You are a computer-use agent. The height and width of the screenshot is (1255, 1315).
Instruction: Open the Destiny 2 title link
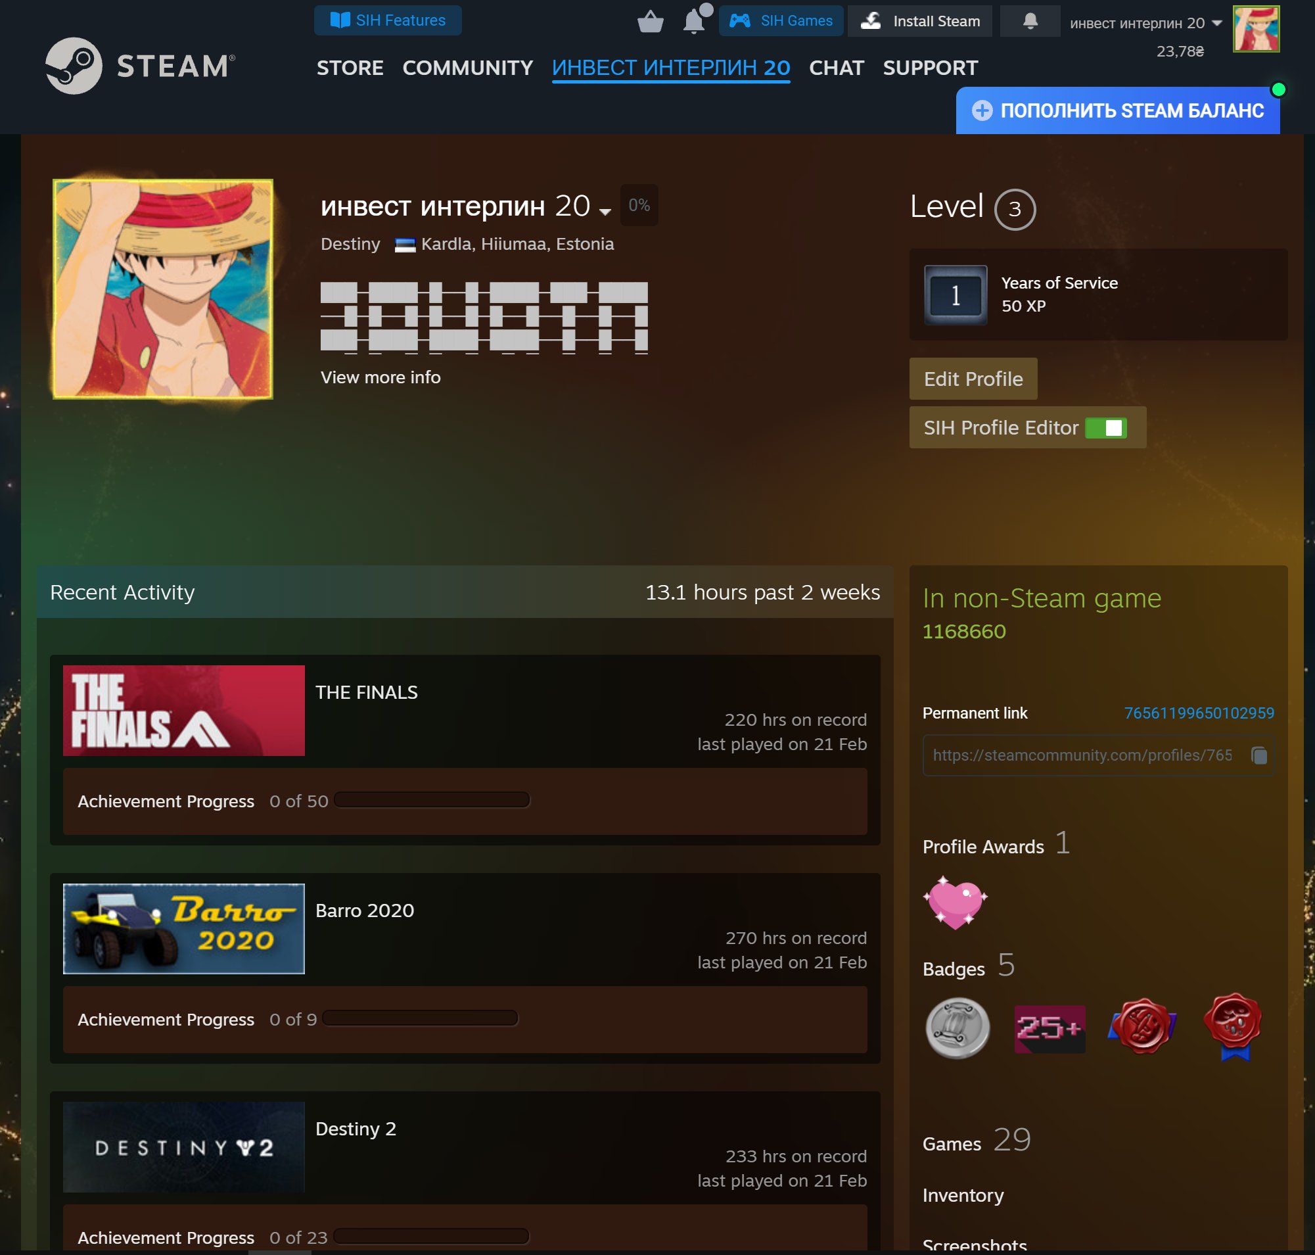point(356,1129)
